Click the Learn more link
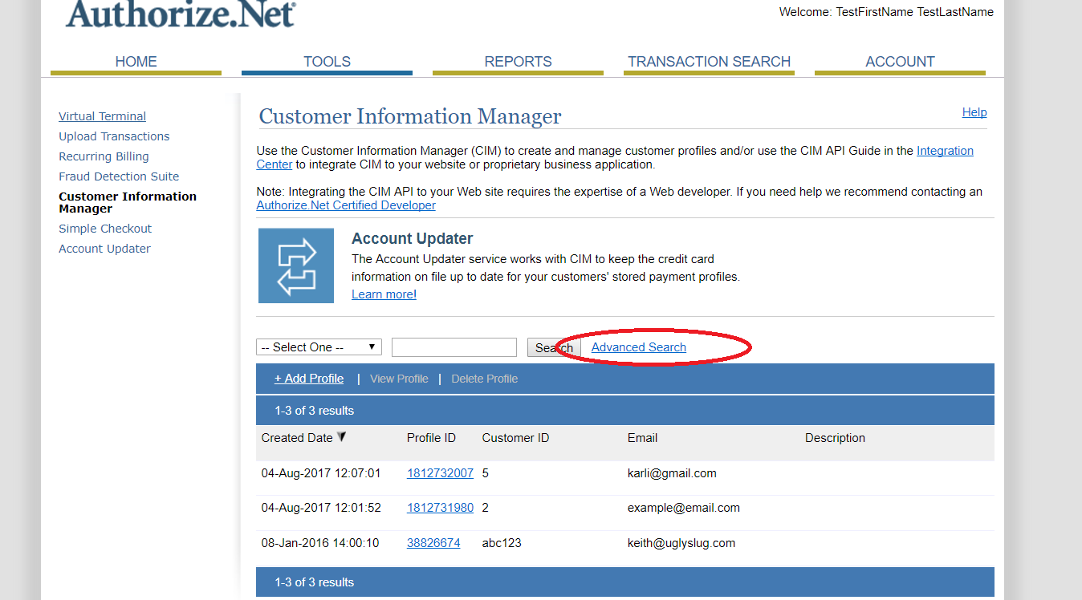Image resolution: width=1082 pixels, height=600 pixels. coord(384,294)
